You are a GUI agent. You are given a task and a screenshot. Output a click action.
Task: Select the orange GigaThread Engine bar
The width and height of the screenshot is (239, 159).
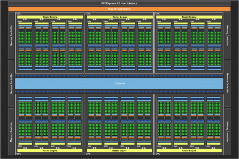[x=119, y=9]
